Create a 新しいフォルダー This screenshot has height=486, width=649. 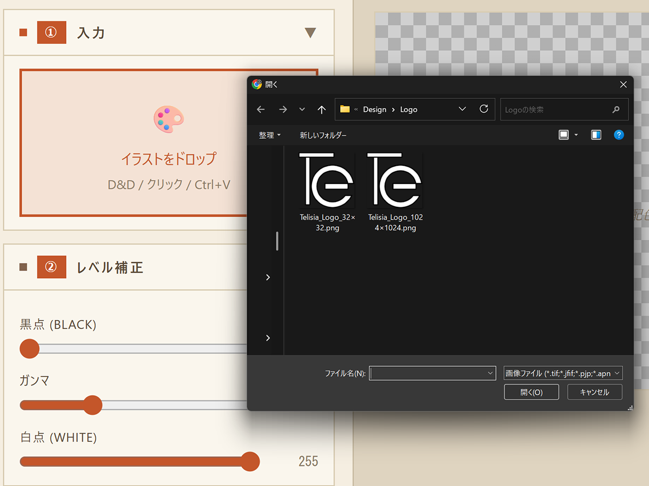323,135
